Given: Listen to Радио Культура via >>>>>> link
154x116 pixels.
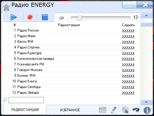Looking at the screenshot, I should [128, 53].
